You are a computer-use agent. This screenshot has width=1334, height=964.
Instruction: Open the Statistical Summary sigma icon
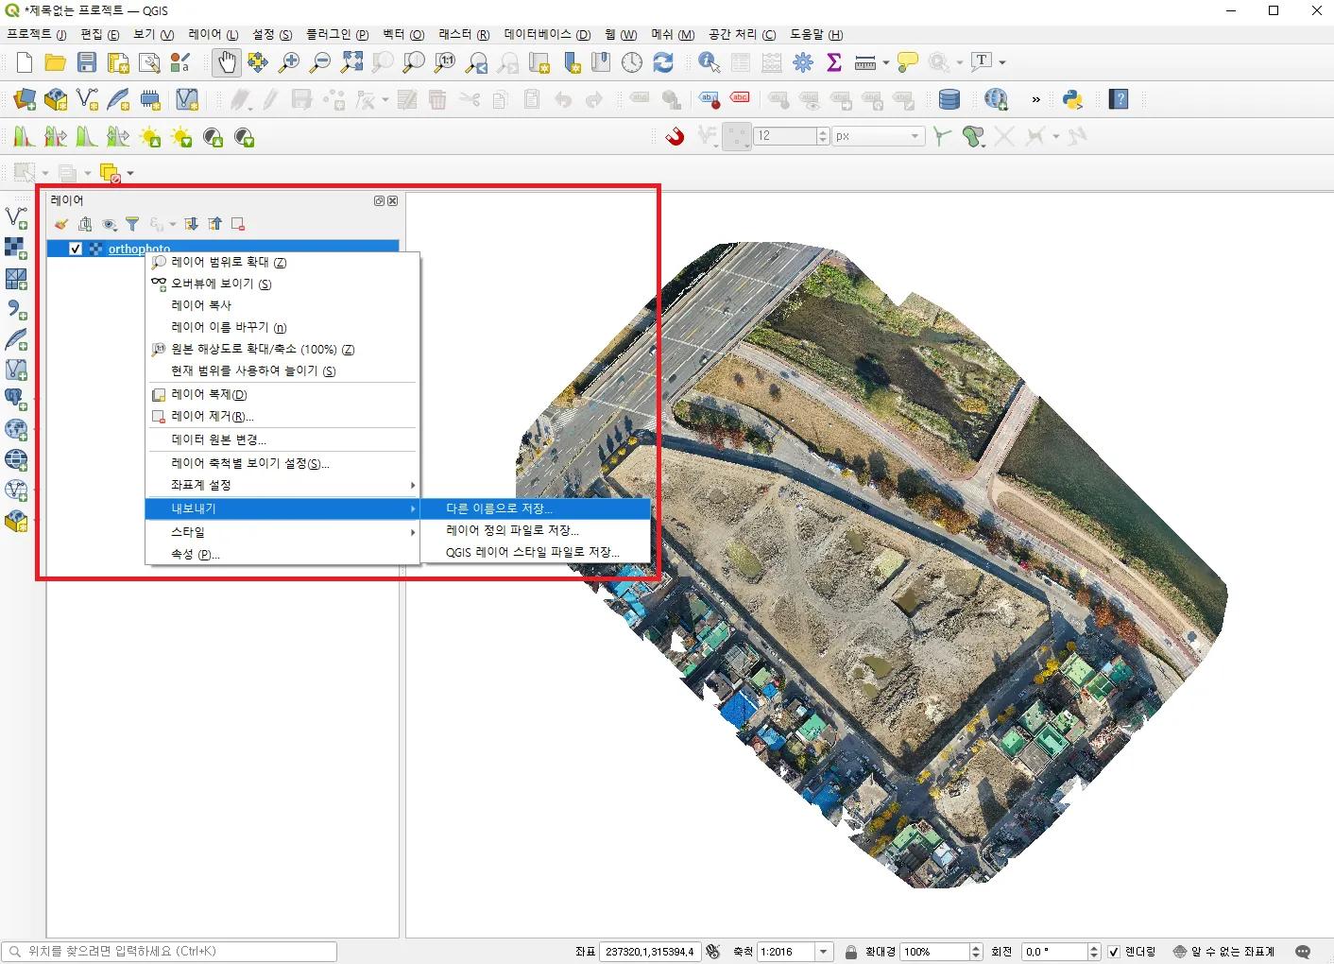[834, 62]
